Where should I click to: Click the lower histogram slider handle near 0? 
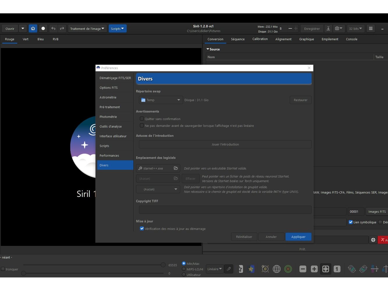[x=24, y=273]
